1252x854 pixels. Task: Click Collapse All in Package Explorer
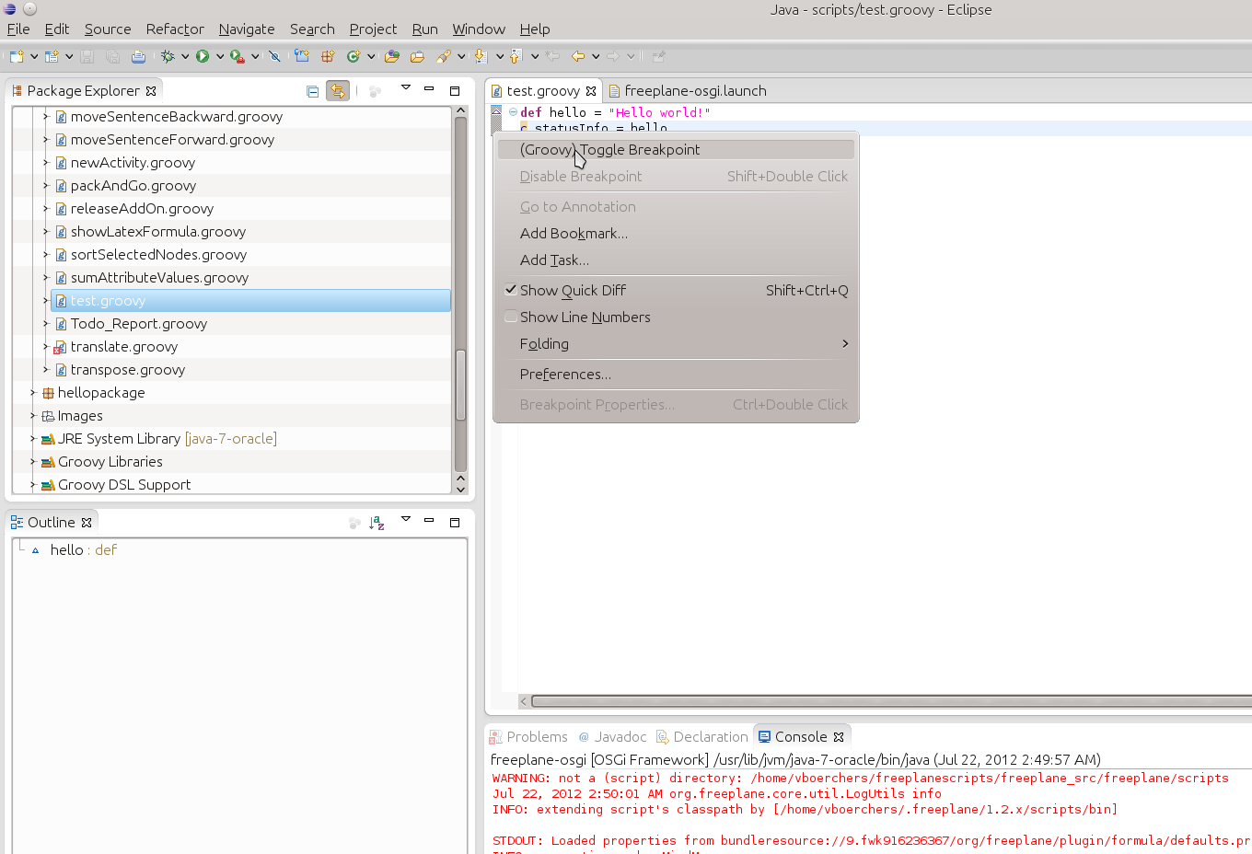pyautogui.click(x=312, y=91)
